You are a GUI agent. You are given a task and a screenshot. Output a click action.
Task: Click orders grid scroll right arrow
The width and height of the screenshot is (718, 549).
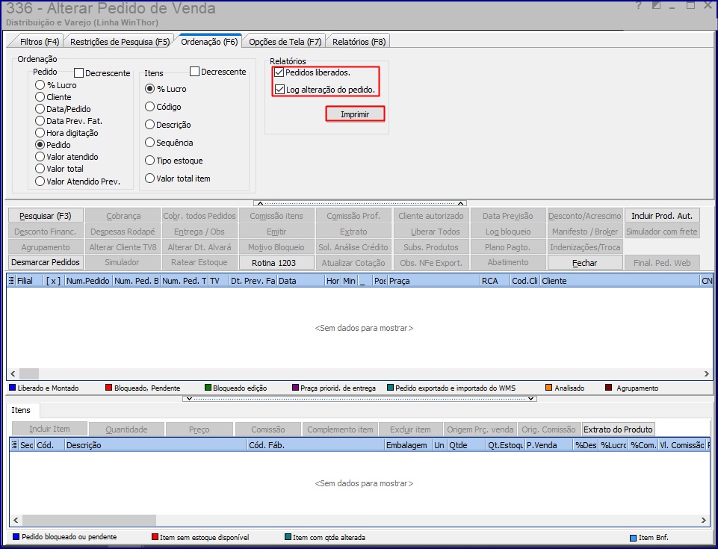[x=706, y=373]
